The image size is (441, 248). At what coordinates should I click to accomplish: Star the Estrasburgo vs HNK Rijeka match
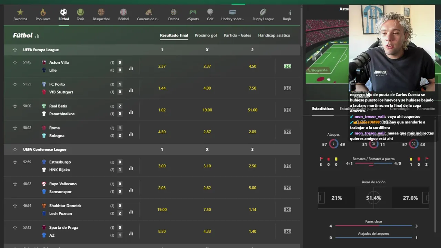(x=15, y=162)
